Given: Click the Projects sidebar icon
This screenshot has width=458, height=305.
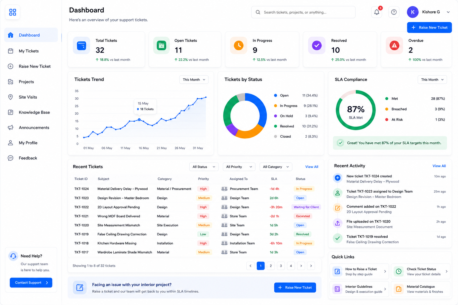Looking at the screenshot, I should click(x=10, y=82).
